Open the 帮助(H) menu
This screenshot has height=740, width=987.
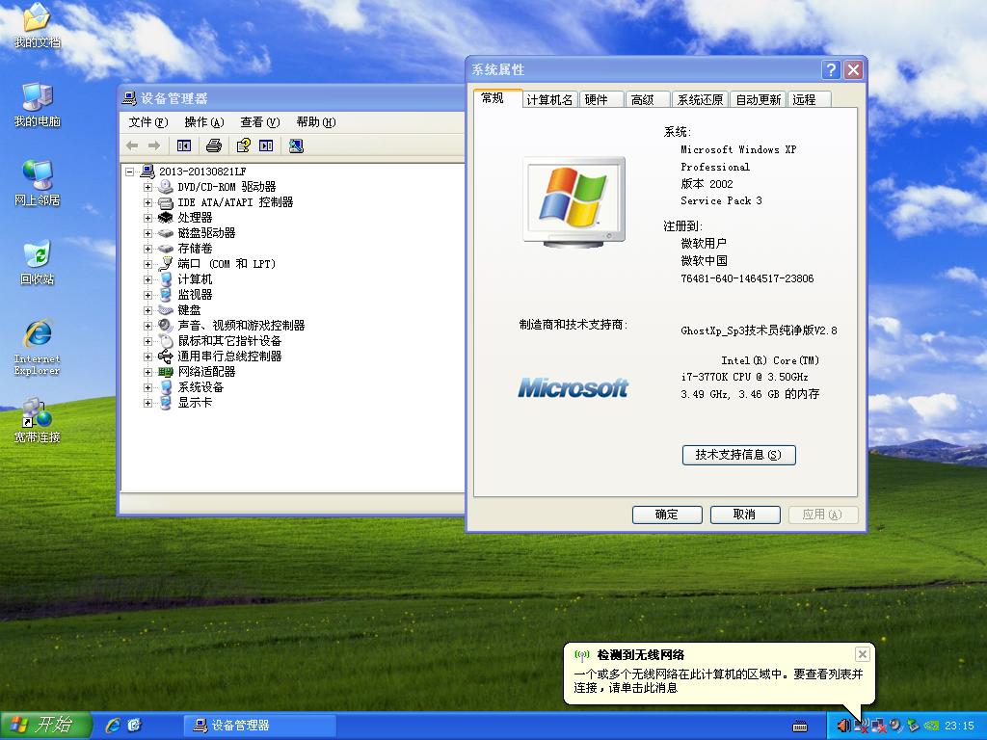316,122
